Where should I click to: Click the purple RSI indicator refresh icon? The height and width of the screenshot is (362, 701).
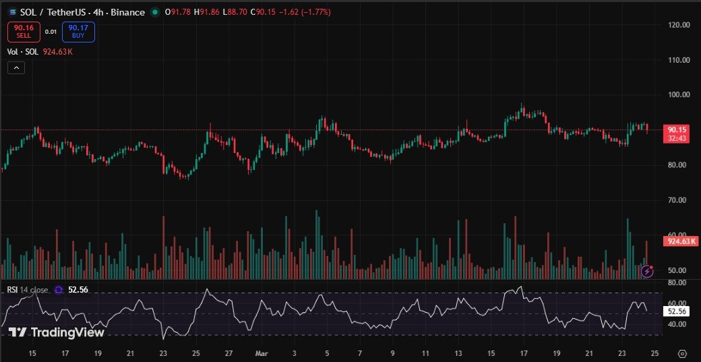pyautogui.click(x=59, y=290)
